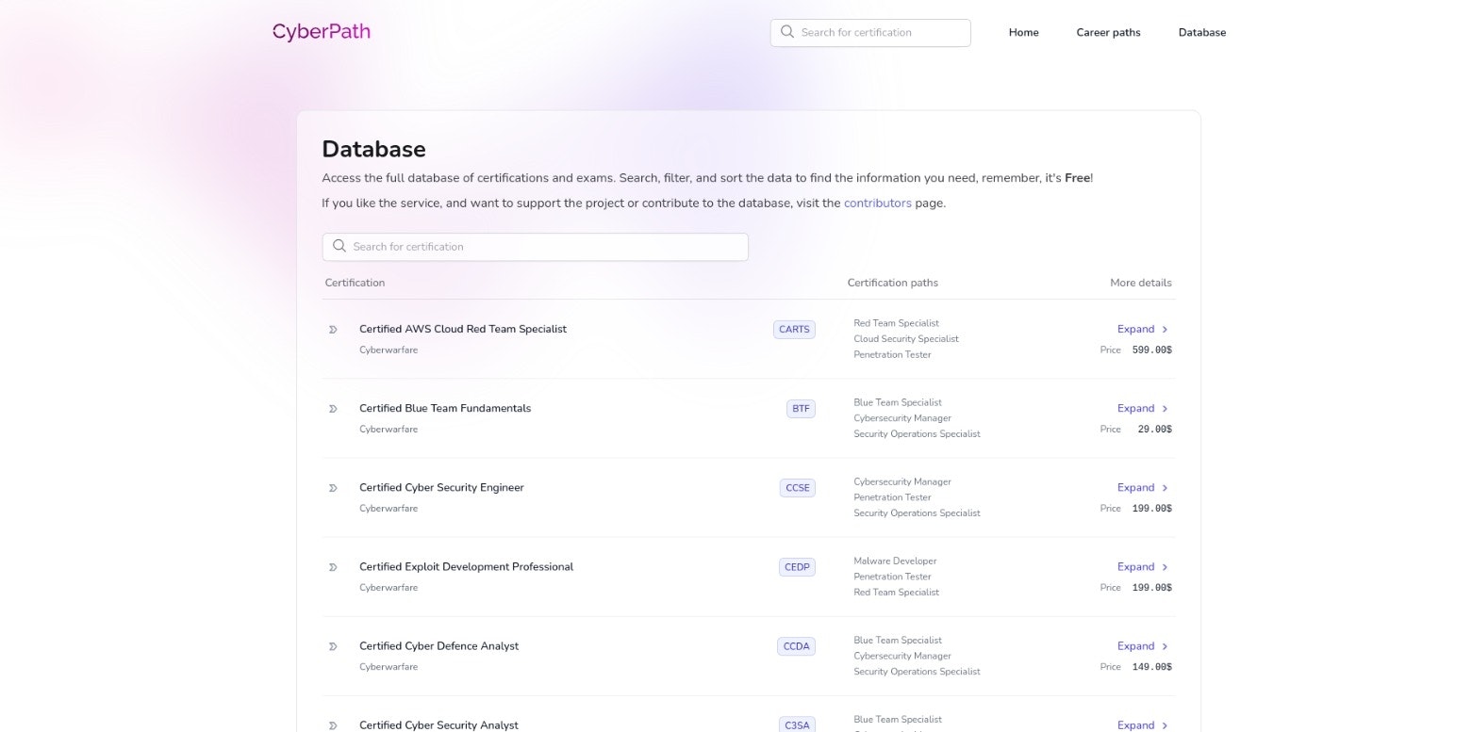This screenshot has width=1472, height=732.
Task: Click Cyberwarfare vendor under Certified Blue Team Fundamentals
Action: point(389,430)
